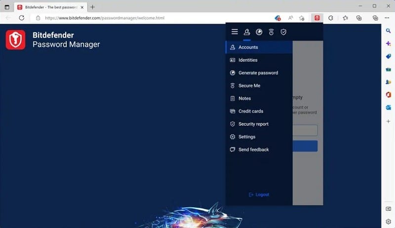The height and width of the screenshot is (228, 395).
Task: Add this page to favorites
Action: point(302,18)
